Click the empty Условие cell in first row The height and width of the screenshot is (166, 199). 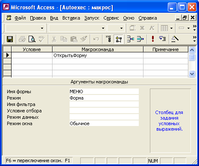[x=32, y=55]
